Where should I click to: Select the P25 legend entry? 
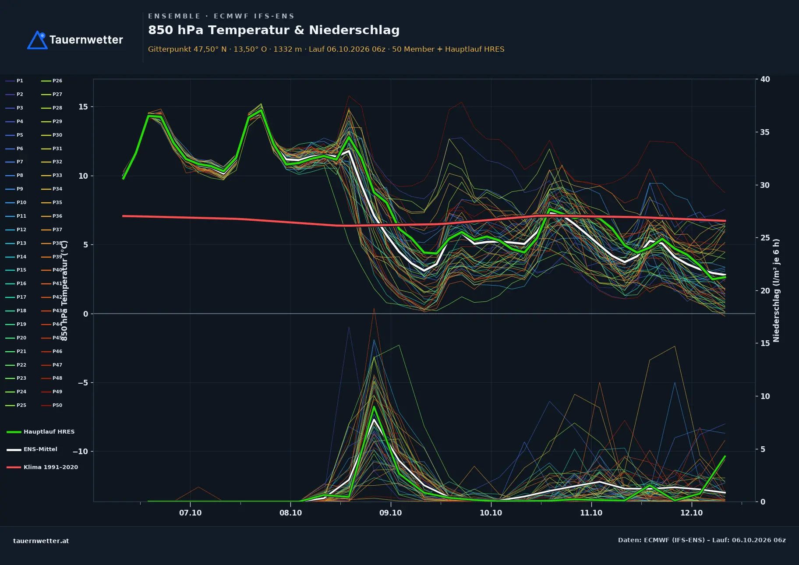pos(16,405)
